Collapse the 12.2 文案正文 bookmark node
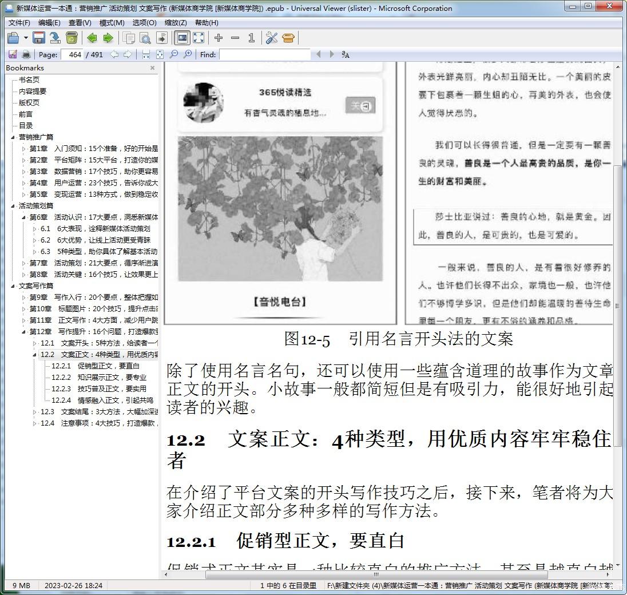The height and width of the screenshot is (595, 627). 35,355
